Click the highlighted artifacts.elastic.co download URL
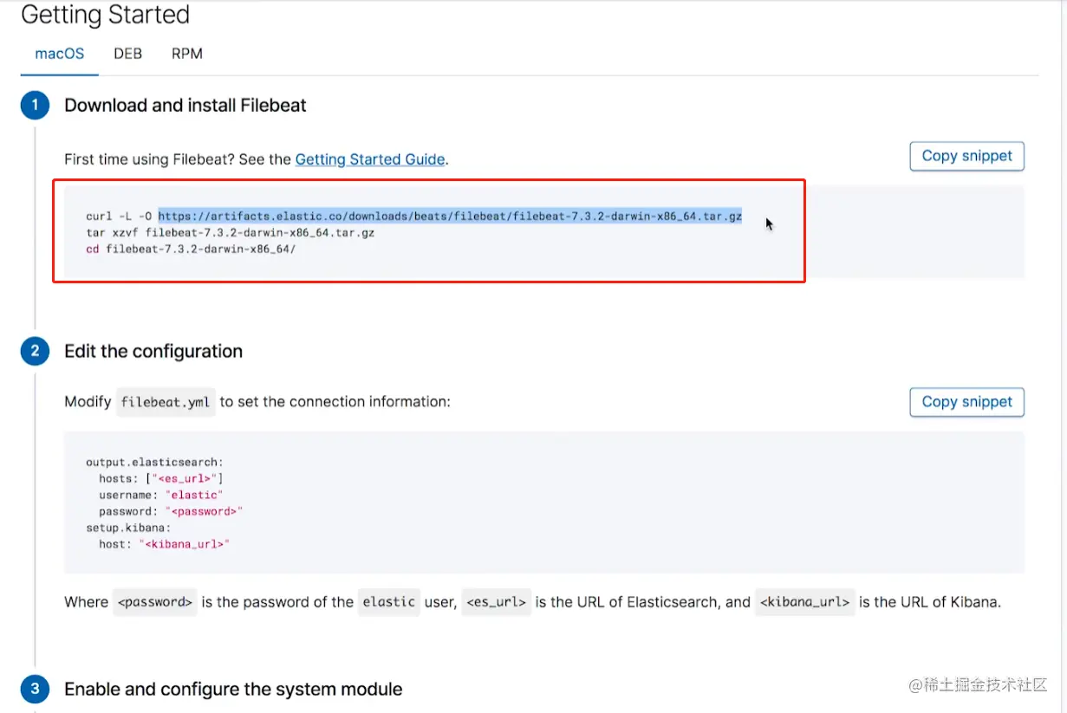 coord(450,217)
